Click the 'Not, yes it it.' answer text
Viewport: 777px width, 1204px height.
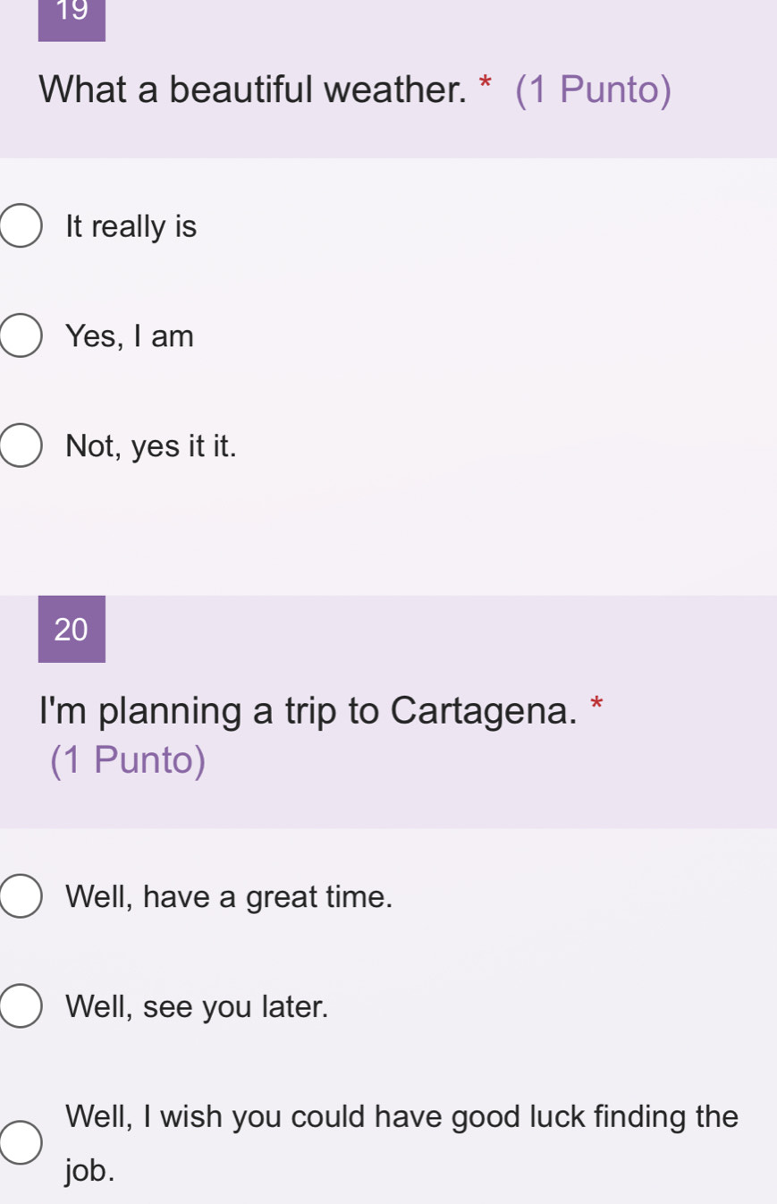pos(151,445)
